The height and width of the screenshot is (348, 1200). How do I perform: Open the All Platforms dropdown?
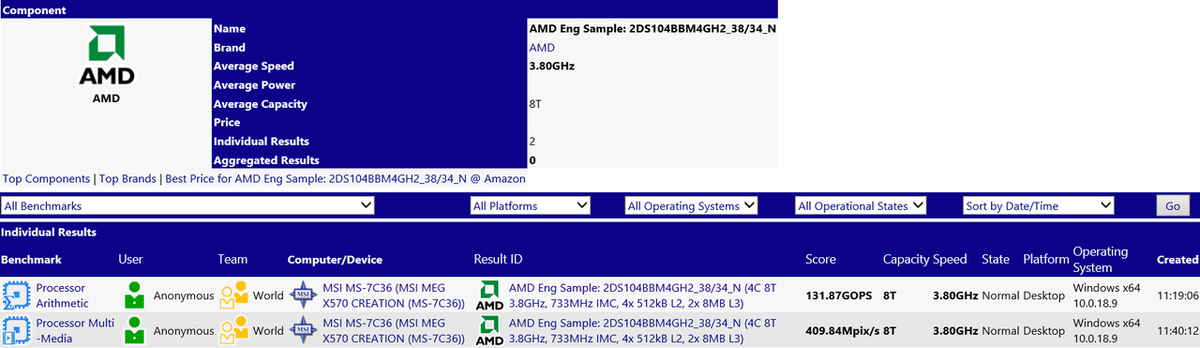click(x=530, y=205)
